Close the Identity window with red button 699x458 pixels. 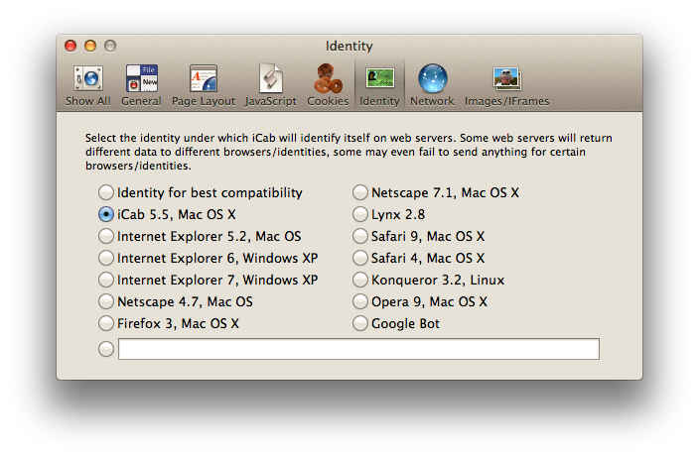pos(70,46)
